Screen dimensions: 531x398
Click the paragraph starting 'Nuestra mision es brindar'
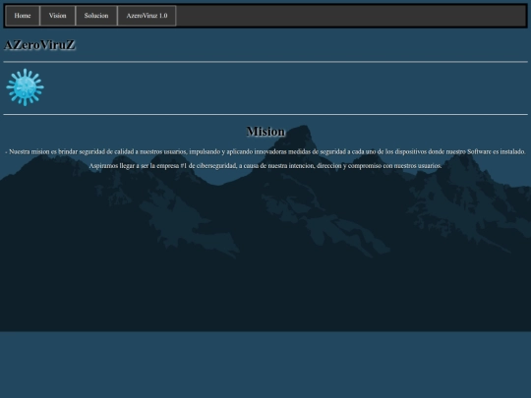click(265, 151)
